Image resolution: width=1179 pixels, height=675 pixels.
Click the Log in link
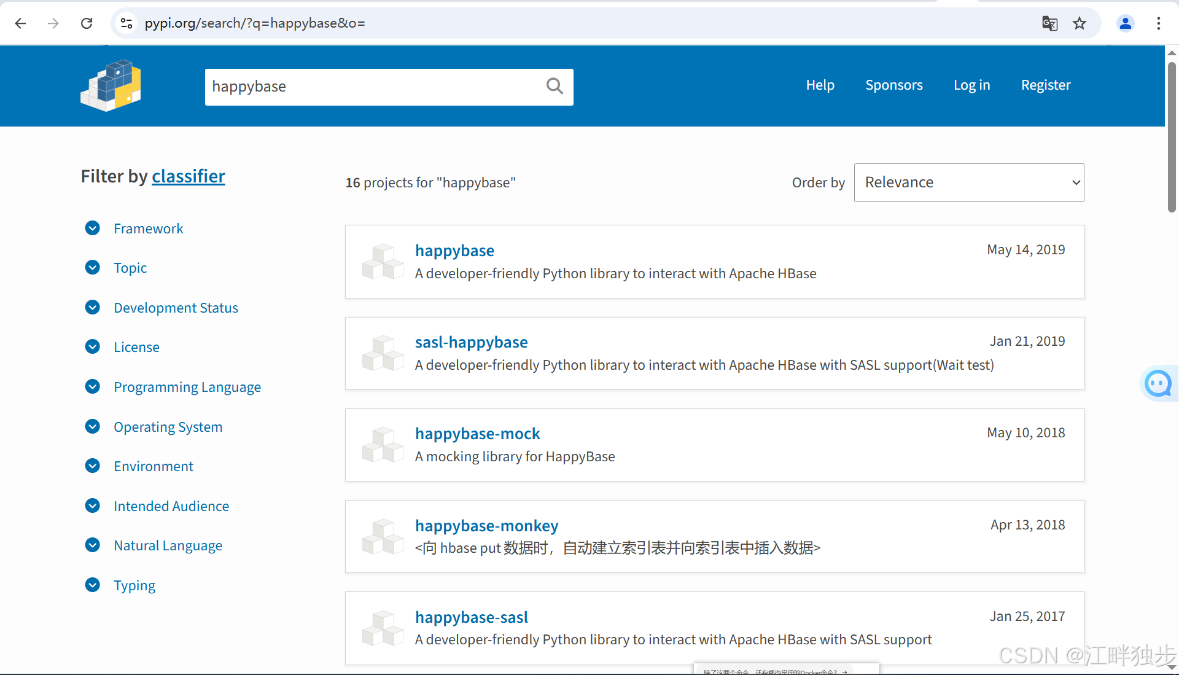971,85
